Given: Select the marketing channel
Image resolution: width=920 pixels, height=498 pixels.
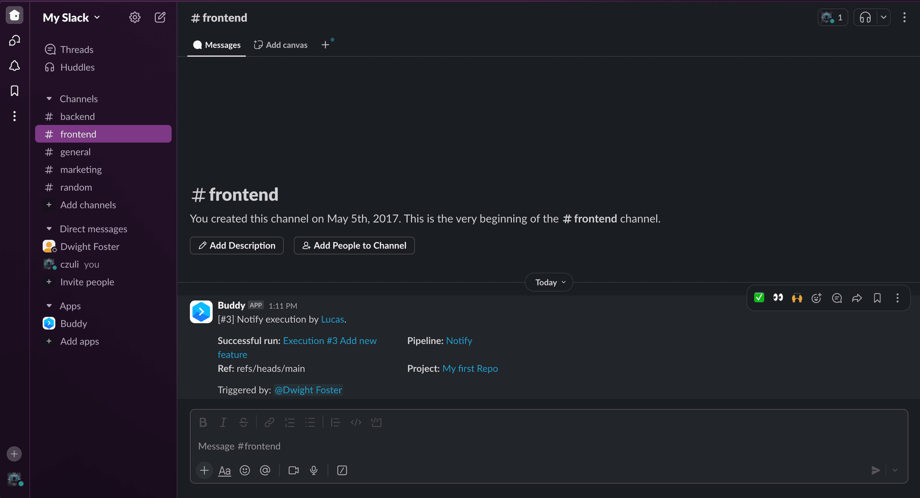Looking at the screenshot, I should click(80, 170).
